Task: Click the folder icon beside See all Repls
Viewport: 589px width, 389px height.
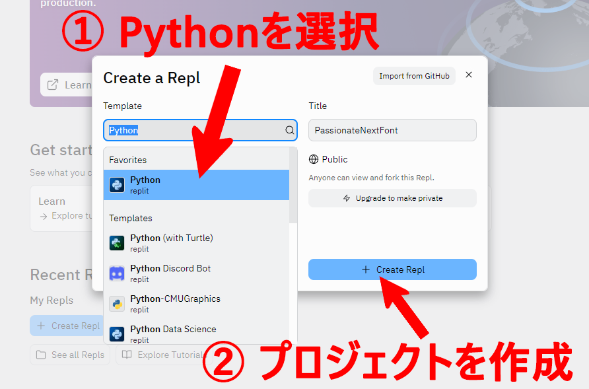Action: coord(41,355)
